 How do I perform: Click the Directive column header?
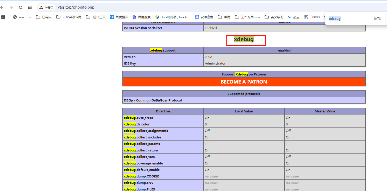(x=163, y=111)
